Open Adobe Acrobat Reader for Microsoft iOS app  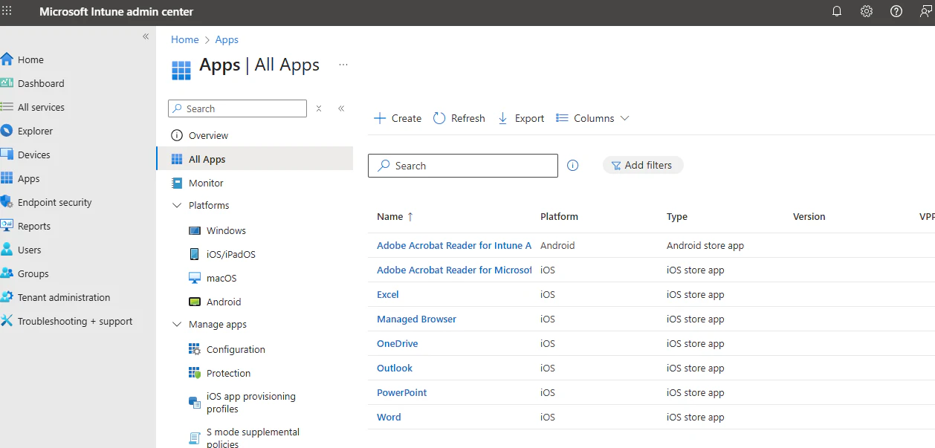[x=454, y=270]
